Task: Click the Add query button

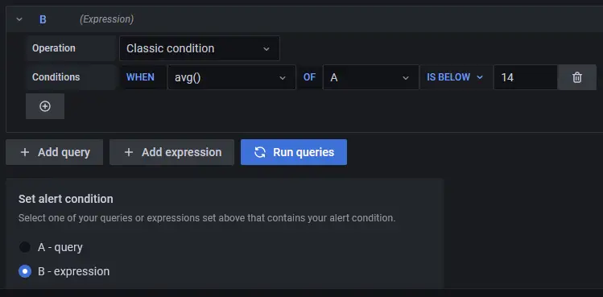Action: tap(54, 152)
